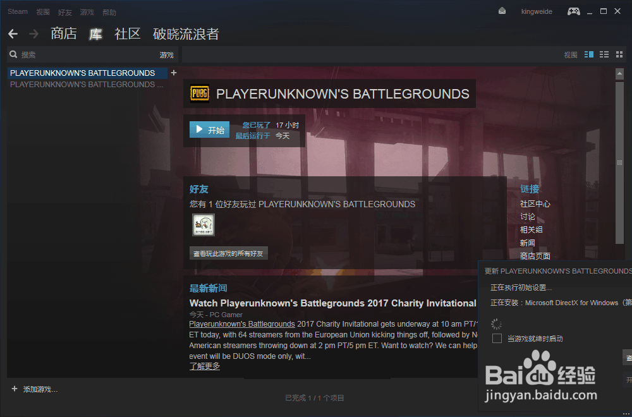
Task: Go to the 社区 tab
Action: point(128,33)
